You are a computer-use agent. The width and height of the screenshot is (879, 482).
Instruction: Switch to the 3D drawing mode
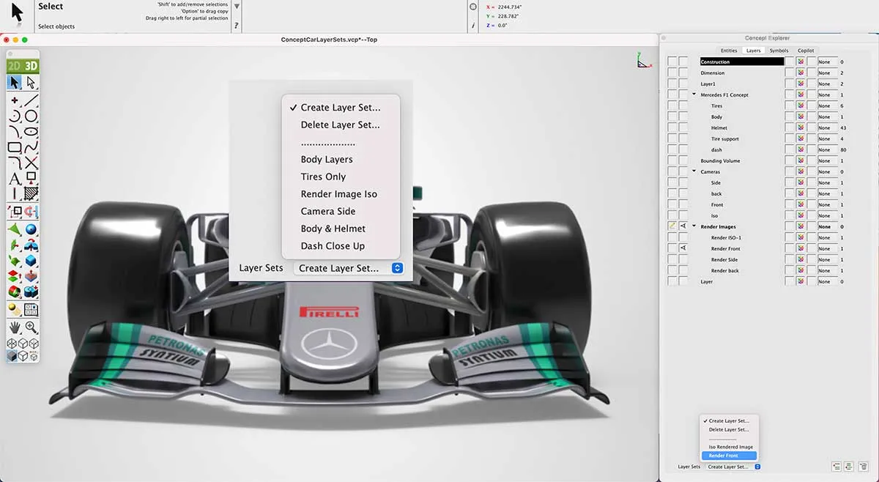[30, 65]
